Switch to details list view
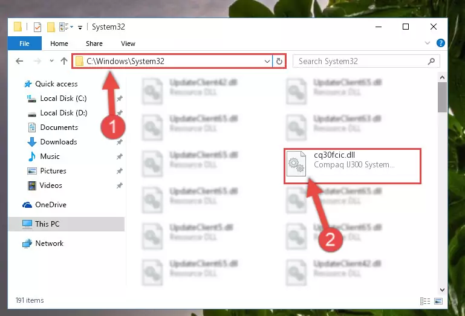 [x=425, y=301]
